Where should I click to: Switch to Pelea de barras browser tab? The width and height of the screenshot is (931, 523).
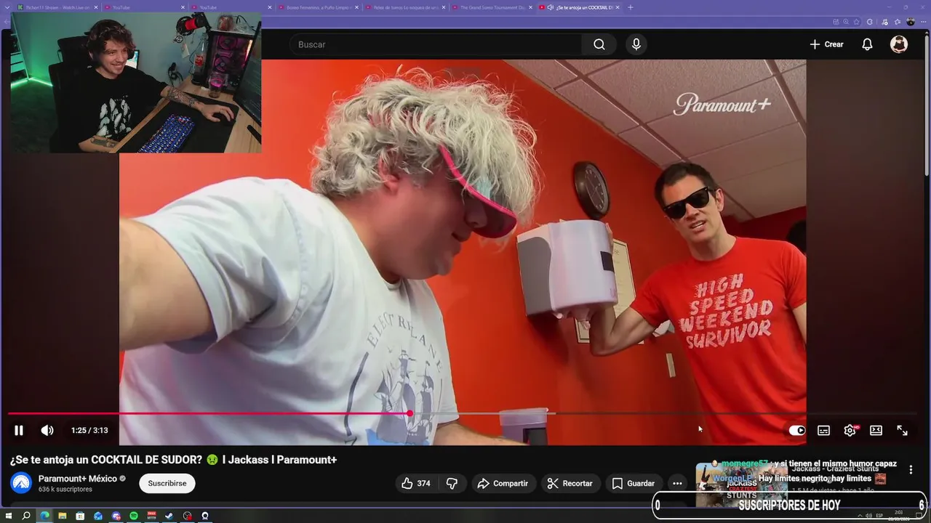[404, 7]
